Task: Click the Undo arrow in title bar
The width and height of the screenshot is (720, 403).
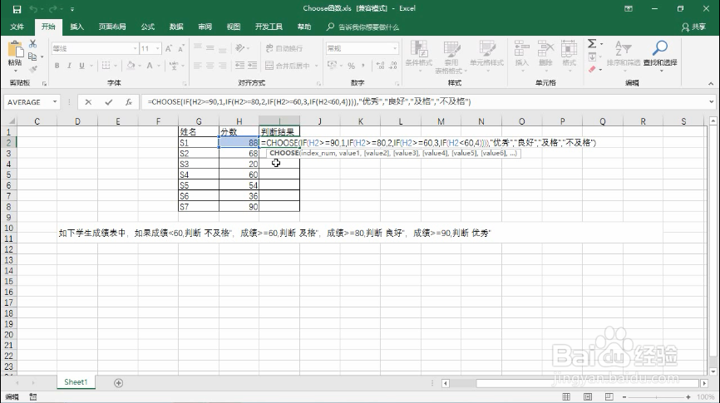Action: click(x=33, y=8)
